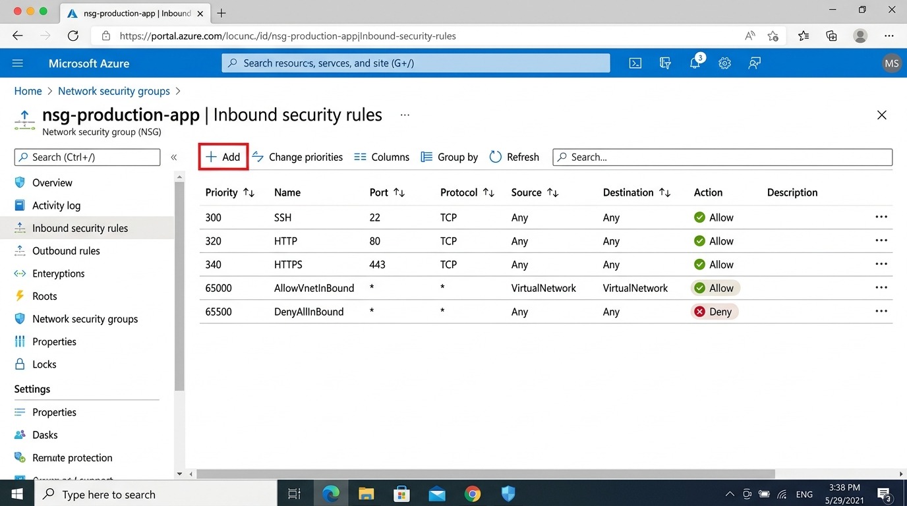Viewport: 907px width, 506px height.
Task: Select the HTTPS rule name
Action: click(288, 265)
